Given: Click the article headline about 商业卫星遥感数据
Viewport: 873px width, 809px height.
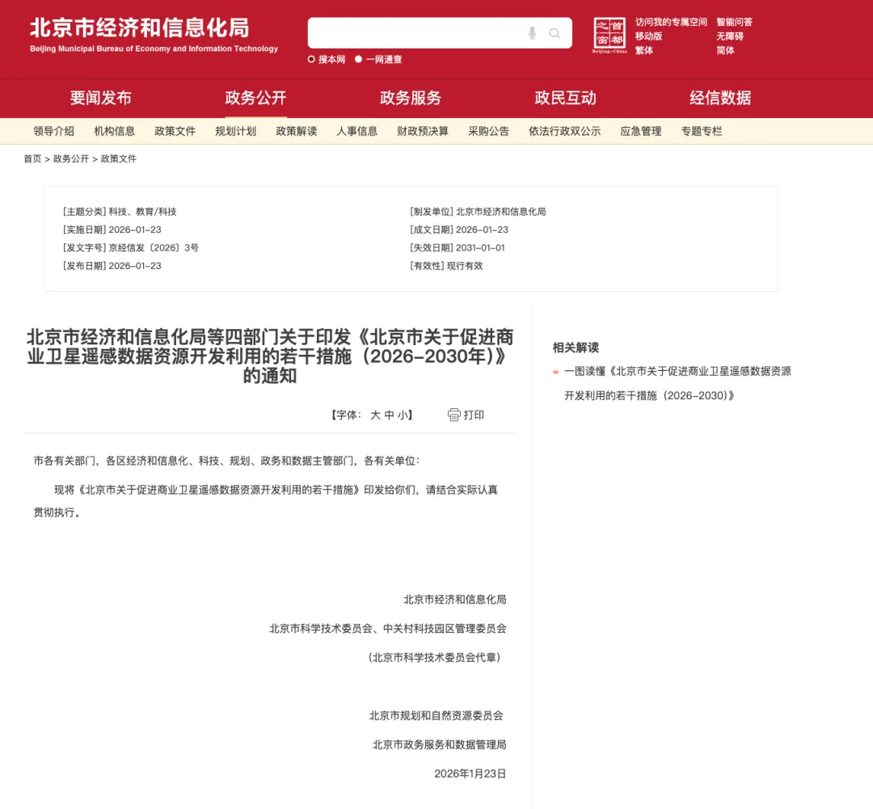Looking at the screenshot, I should tap(270, 356).
